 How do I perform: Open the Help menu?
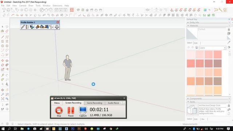pyautogui.click(x=67, y=5)
